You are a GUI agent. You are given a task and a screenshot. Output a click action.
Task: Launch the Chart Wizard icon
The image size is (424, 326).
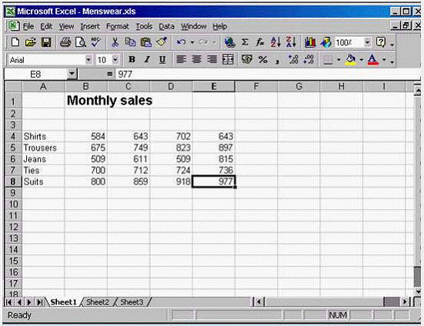pyautogui.click(x=310, y=42)
